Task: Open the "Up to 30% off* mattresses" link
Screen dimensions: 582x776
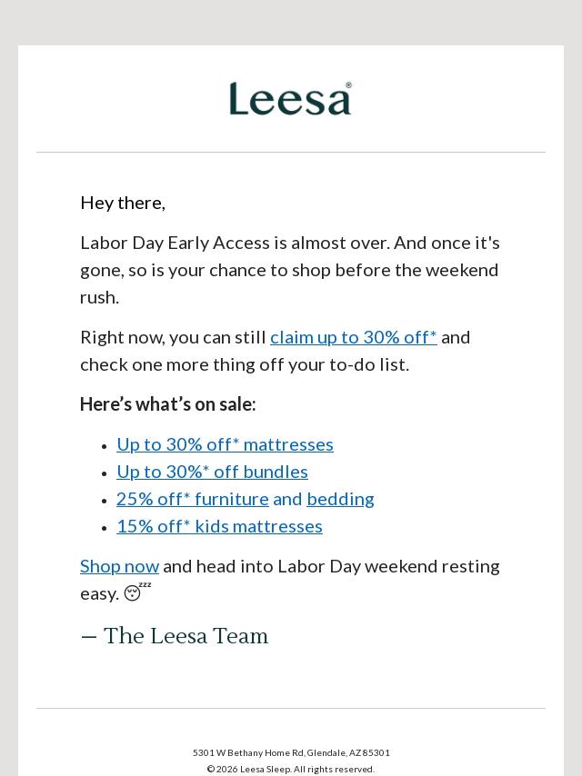Action: [x=225, y=444]
